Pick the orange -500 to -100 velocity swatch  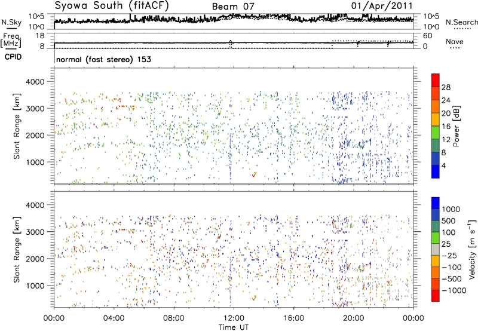coord(436,272)
